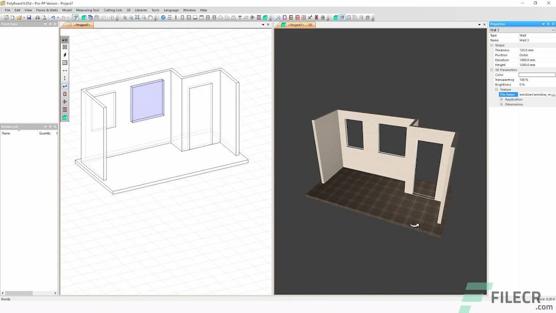Activate the pressed 3D pan toggle in the top toolbar
Screen dimensions: 556x313
[x=75, y=16]
